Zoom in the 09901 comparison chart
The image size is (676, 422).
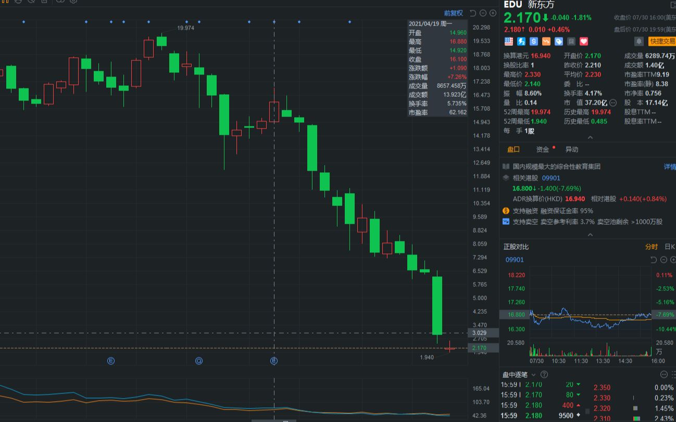tap(673, 260)
